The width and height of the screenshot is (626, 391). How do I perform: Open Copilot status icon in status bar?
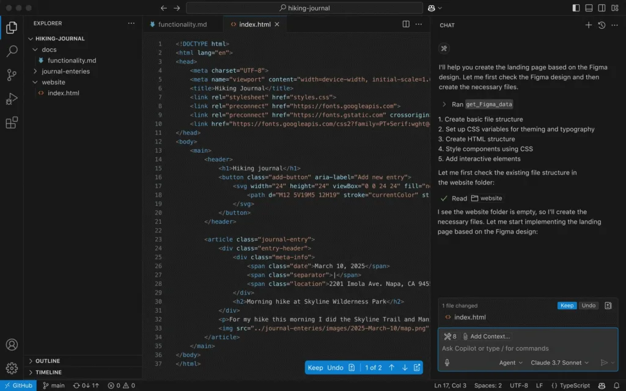point(602,386)
